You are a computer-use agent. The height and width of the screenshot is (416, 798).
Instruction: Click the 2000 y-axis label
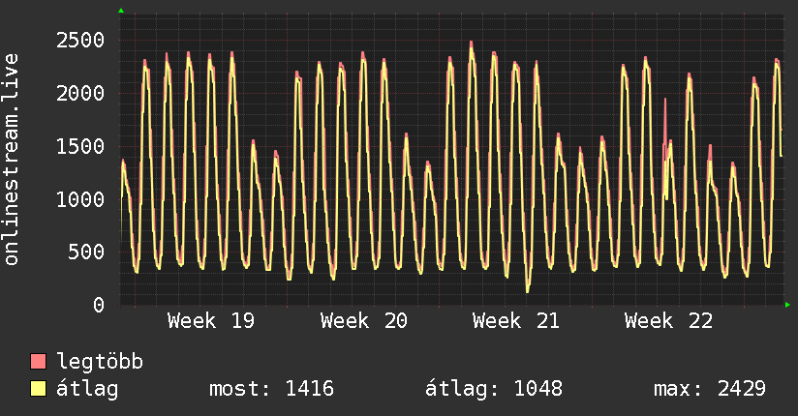pos(80,93)
